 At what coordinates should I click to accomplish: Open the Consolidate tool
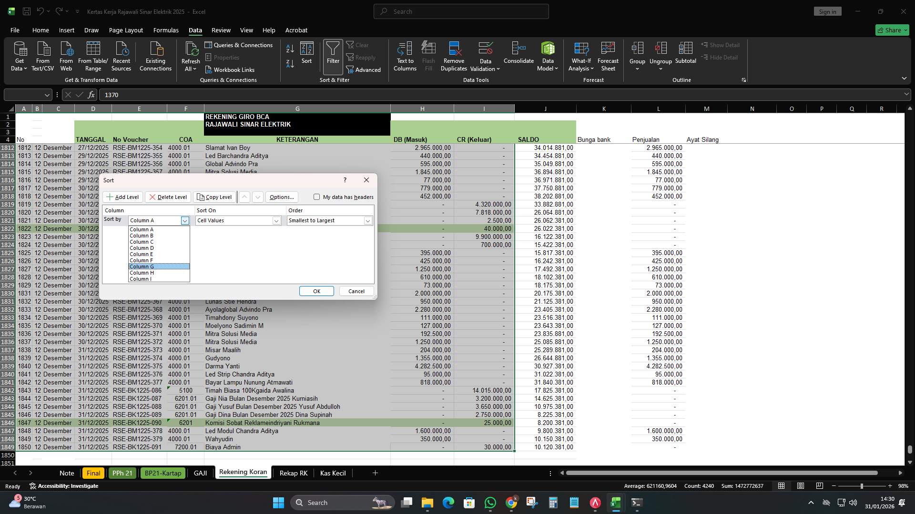tap(518, 55)
